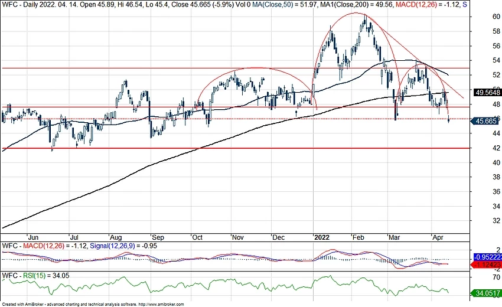Open the http://www.amibroker.com footer link
Viewport: 502px width, 307px height.
(x=161, y=305)
